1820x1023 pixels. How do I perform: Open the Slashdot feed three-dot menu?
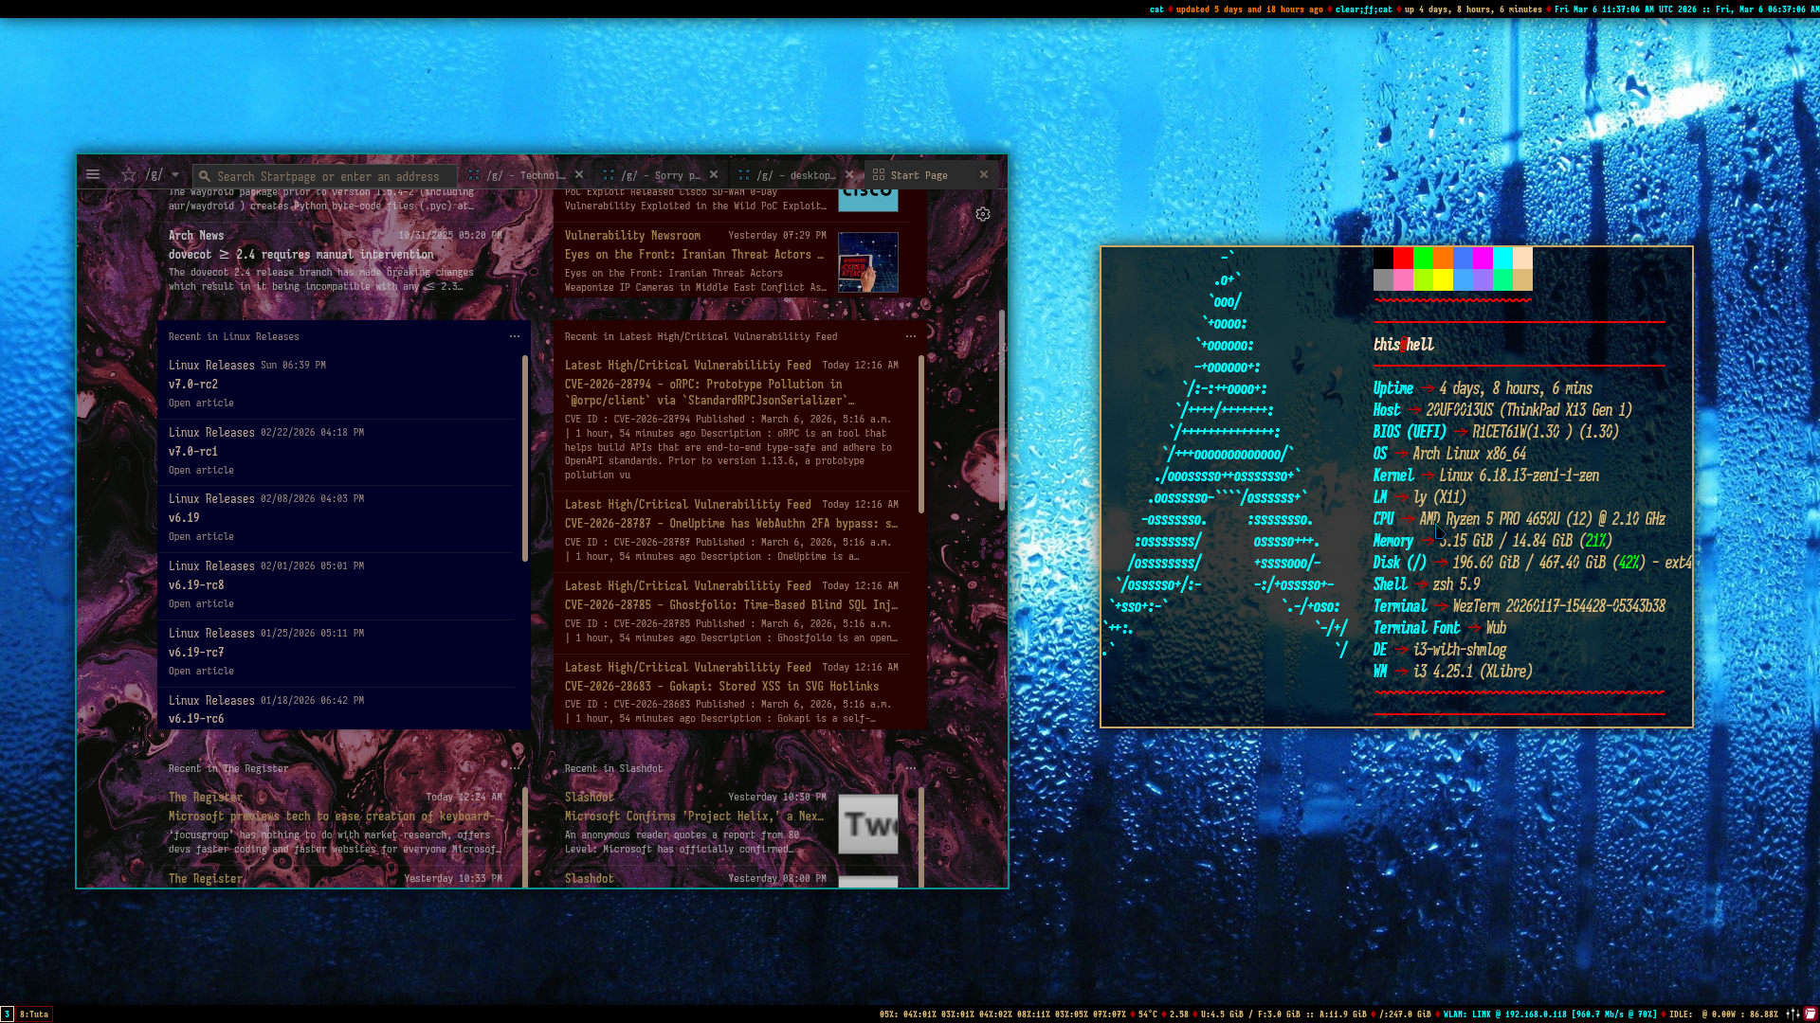pyautogui.click(x=911, y=768)
